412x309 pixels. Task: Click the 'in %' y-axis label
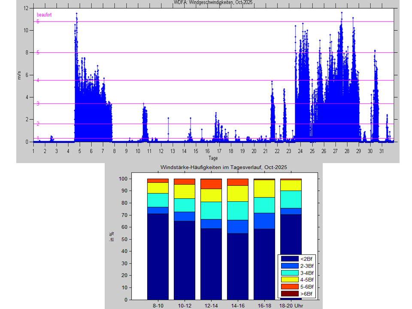[x=112, y=237]
